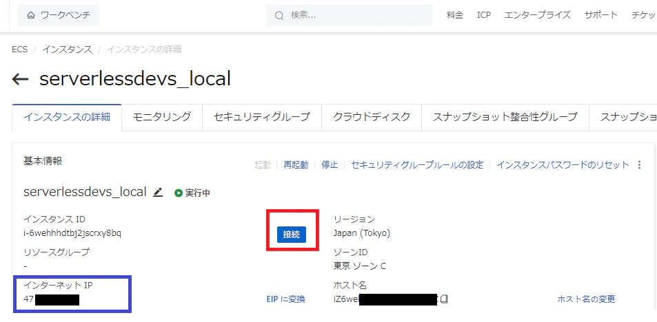Screen dimensions: 657x322
Task: Click the back arrow beside serverlessdevs_local title
Action: pyautogui.click(x=20, y=79)
